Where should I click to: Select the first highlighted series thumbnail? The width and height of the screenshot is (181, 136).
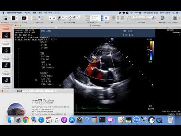[x=6, y=35]
